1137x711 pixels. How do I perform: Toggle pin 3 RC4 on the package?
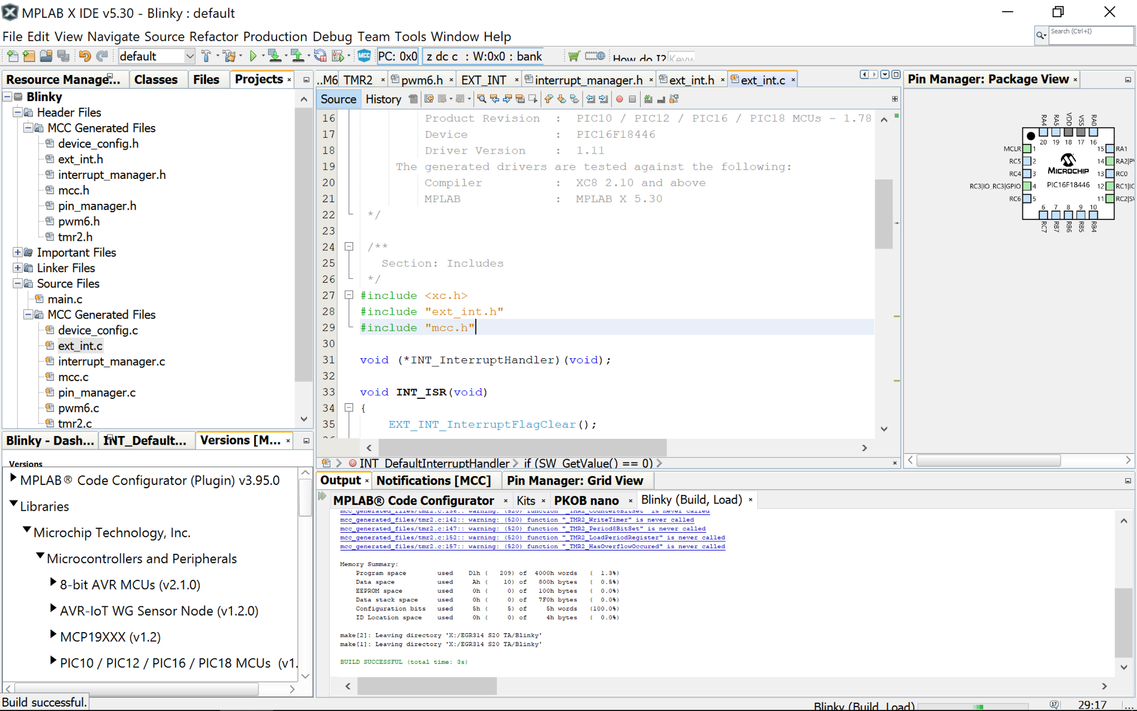pyautogui.click(x=1027, y=174)
